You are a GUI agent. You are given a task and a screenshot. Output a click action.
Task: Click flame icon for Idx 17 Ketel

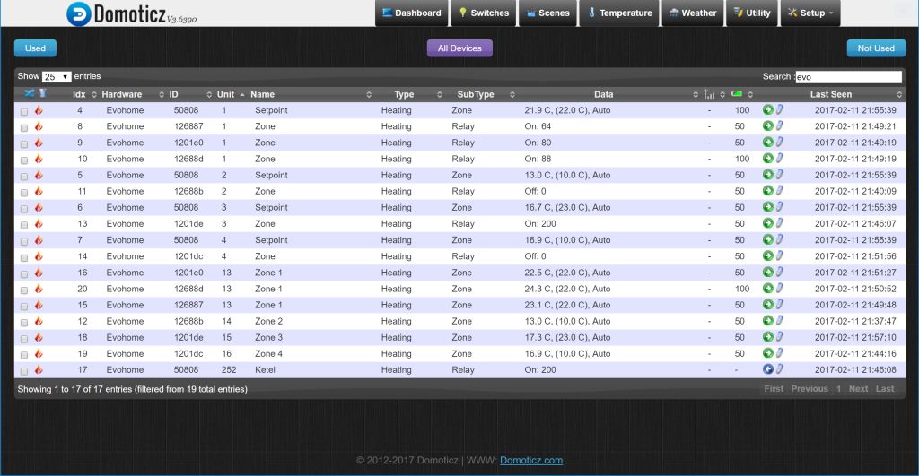coord(39,369)
